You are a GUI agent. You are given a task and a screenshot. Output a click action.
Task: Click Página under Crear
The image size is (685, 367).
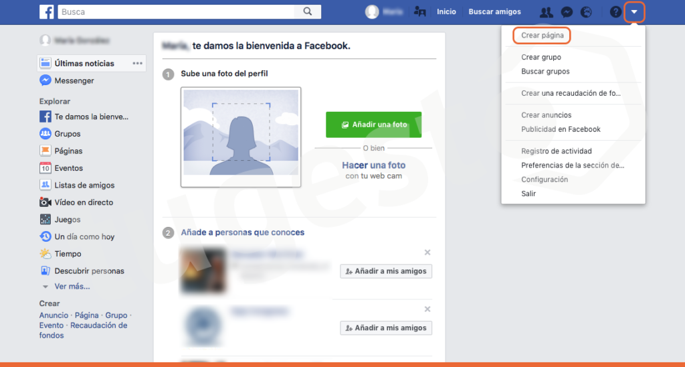(86, 315)
